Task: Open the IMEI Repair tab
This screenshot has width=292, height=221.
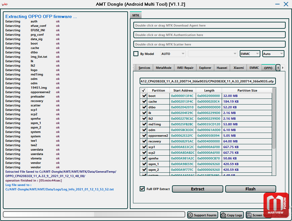Action: pos(185,68)
